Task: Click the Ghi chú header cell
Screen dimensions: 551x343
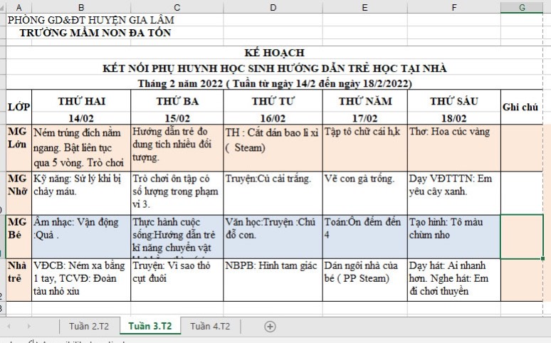Action: (522, 107)
